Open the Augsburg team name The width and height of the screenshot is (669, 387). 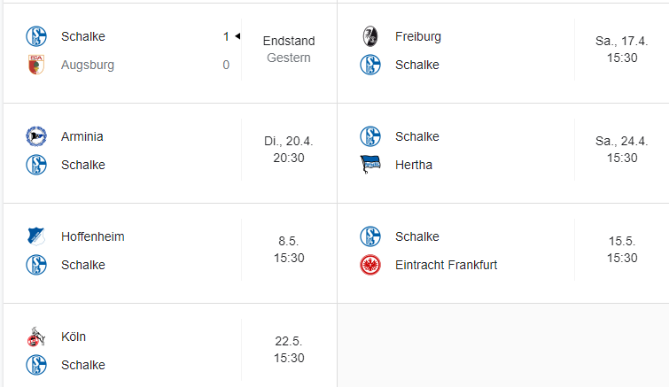[88, 65]
